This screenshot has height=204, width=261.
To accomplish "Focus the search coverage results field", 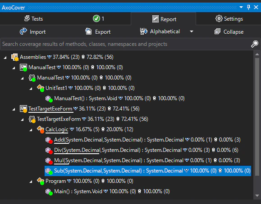I will 125,44.
